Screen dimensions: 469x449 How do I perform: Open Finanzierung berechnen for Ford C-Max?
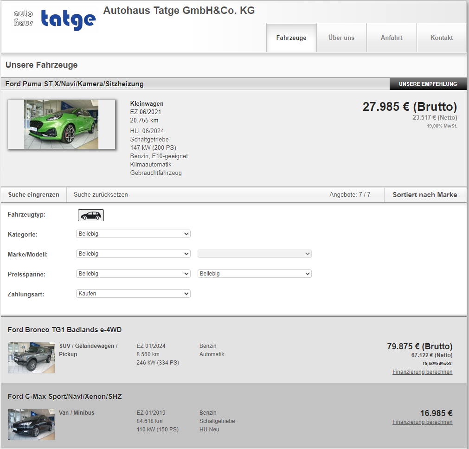[422, 422]
